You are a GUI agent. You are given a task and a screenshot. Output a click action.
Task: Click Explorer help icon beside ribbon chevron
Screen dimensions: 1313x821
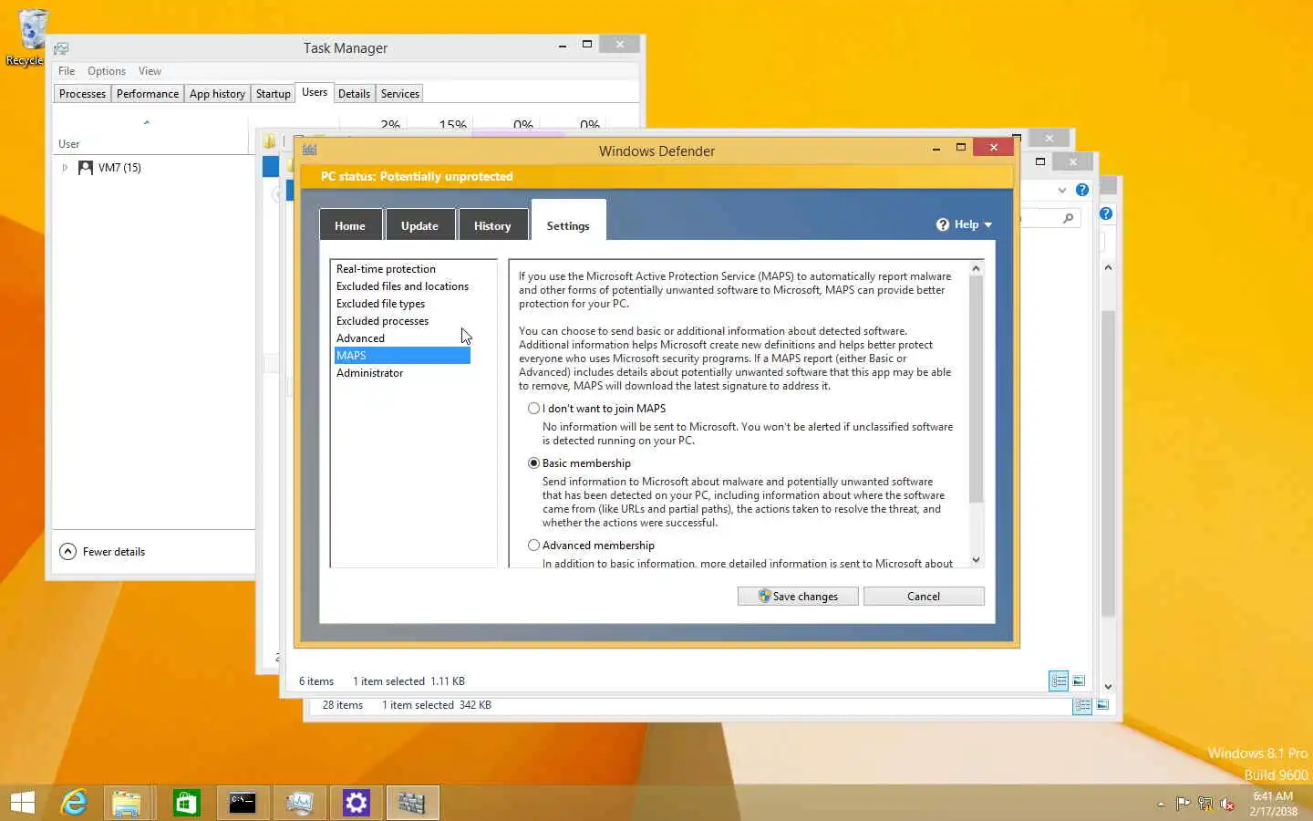point(1082,190)
